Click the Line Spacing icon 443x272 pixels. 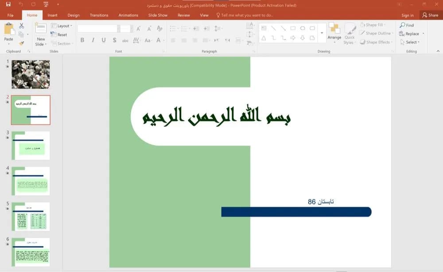click(x=217, y=28)
